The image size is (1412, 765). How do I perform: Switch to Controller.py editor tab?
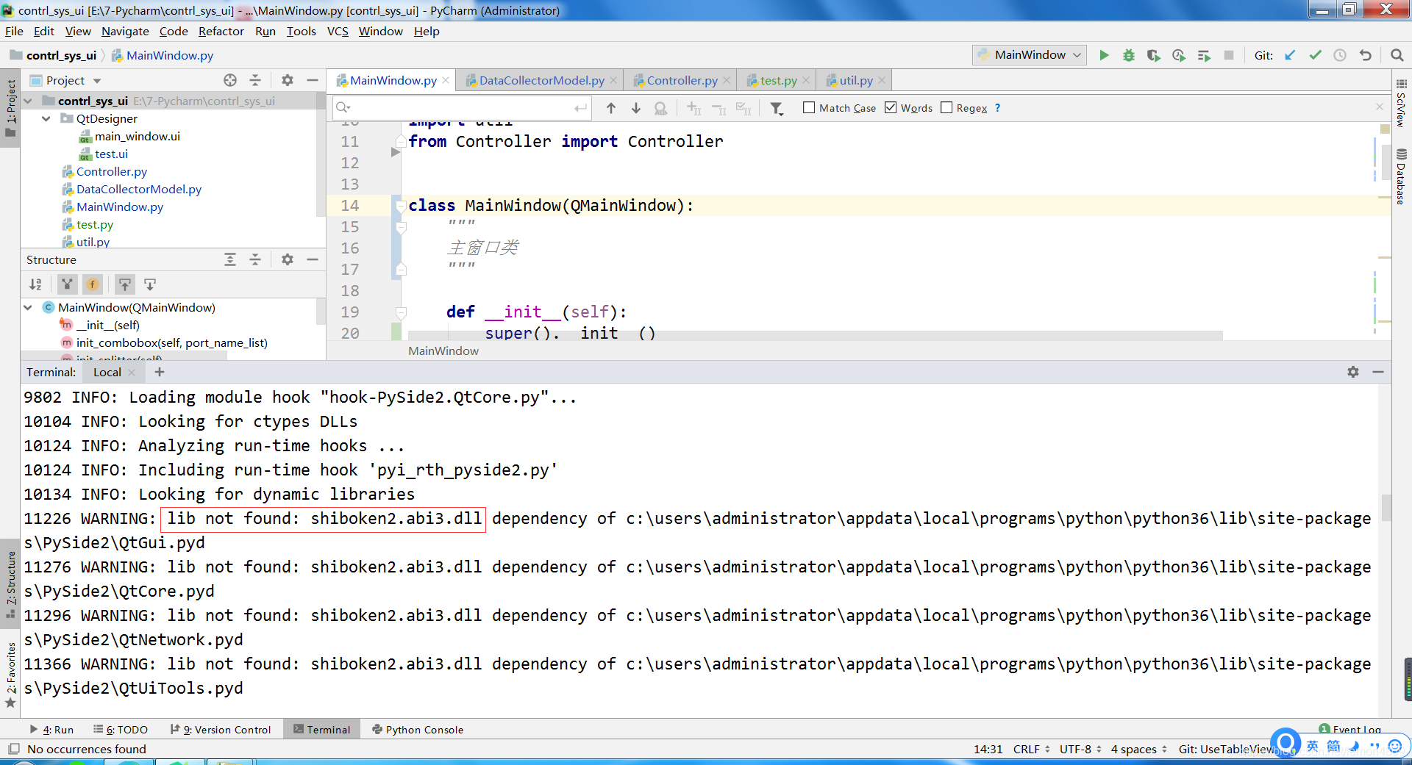point(682,80)
